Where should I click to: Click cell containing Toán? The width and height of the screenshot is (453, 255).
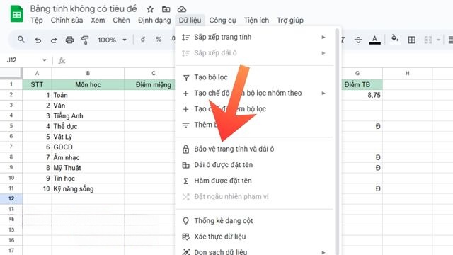[88, 95]
